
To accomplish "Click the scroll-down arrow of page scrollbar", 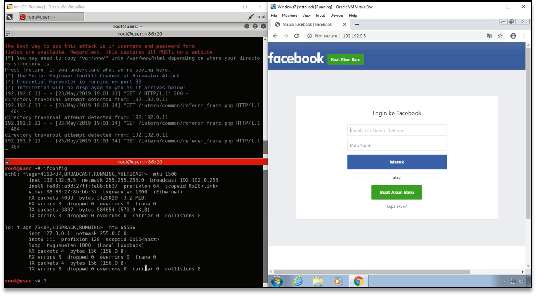I will pos(528,266).
